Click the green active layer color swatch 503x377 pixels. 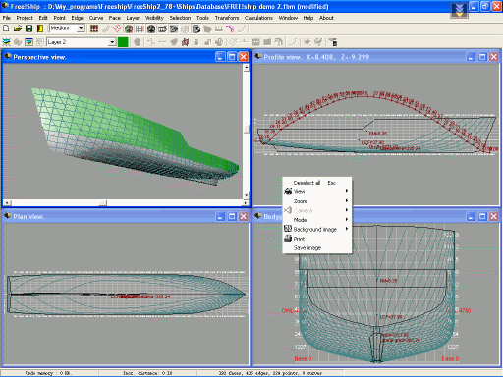click(x=123, y=42)
